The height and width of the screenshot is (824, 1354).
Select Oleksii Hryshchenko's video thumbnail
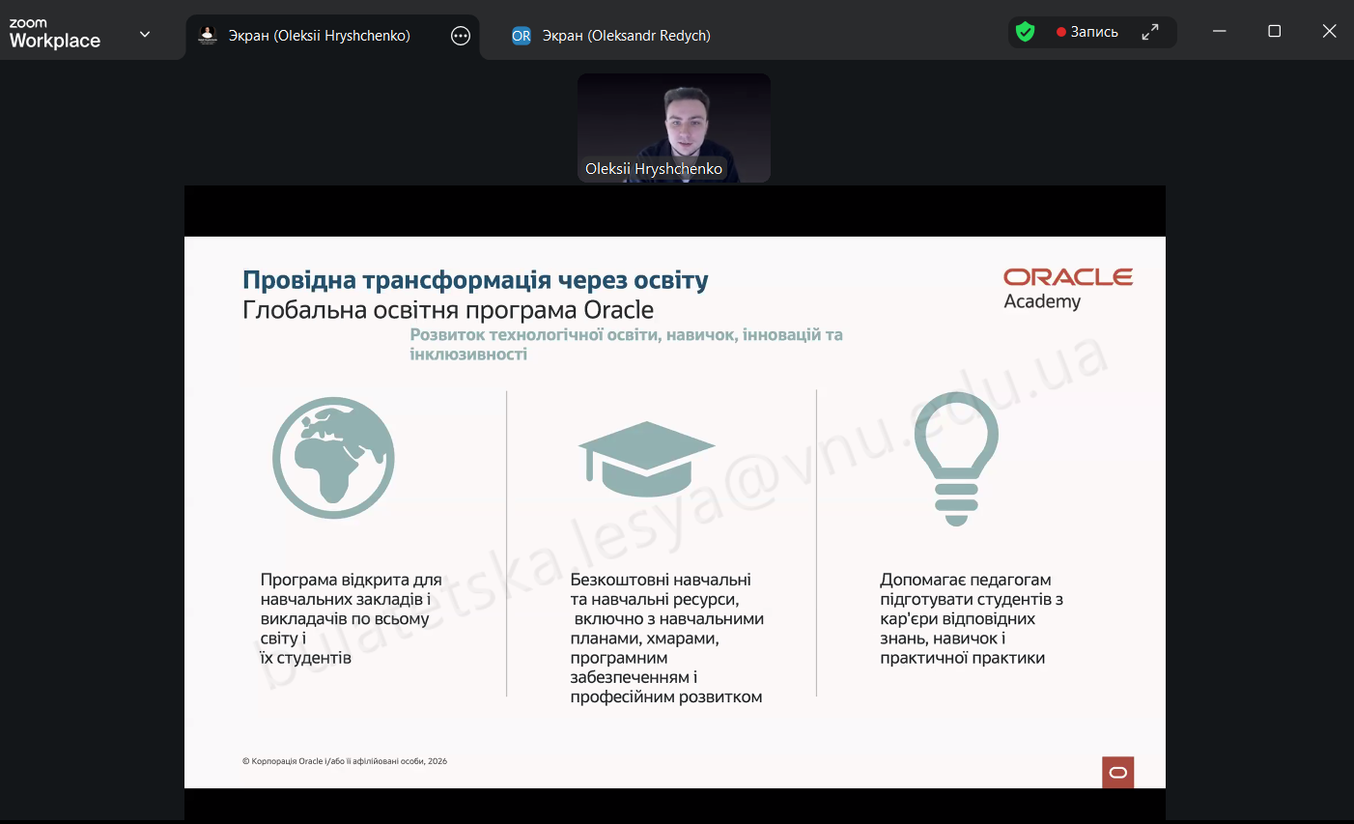coord(674,128)
